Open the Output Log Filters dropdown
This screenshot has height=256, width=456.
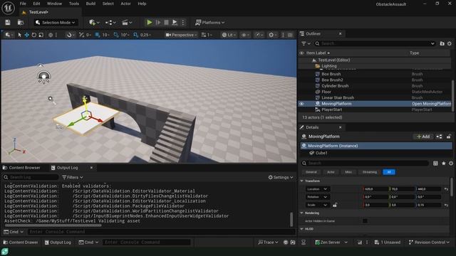[73, 177]
